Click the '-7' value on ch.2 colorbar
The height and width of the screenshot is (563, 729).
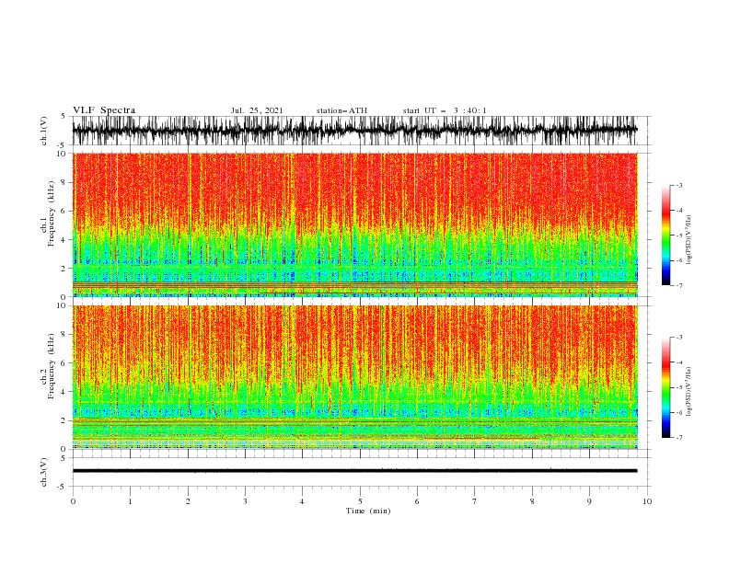(x=678, y=437)
